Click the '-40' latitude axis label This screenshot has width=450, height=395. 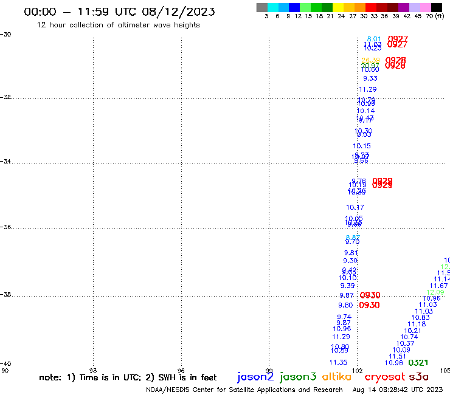(5, 364)
